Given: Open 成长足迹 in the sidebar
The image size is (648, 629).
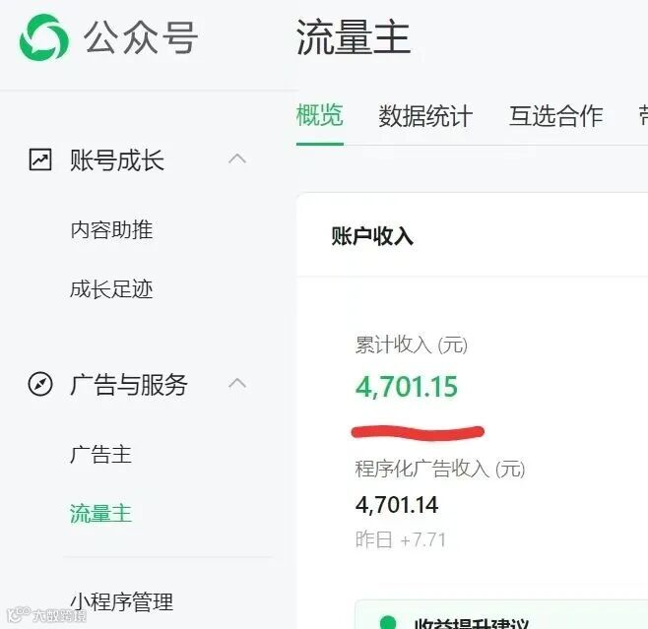Looking at the screenshot, I should click(111, 289).
